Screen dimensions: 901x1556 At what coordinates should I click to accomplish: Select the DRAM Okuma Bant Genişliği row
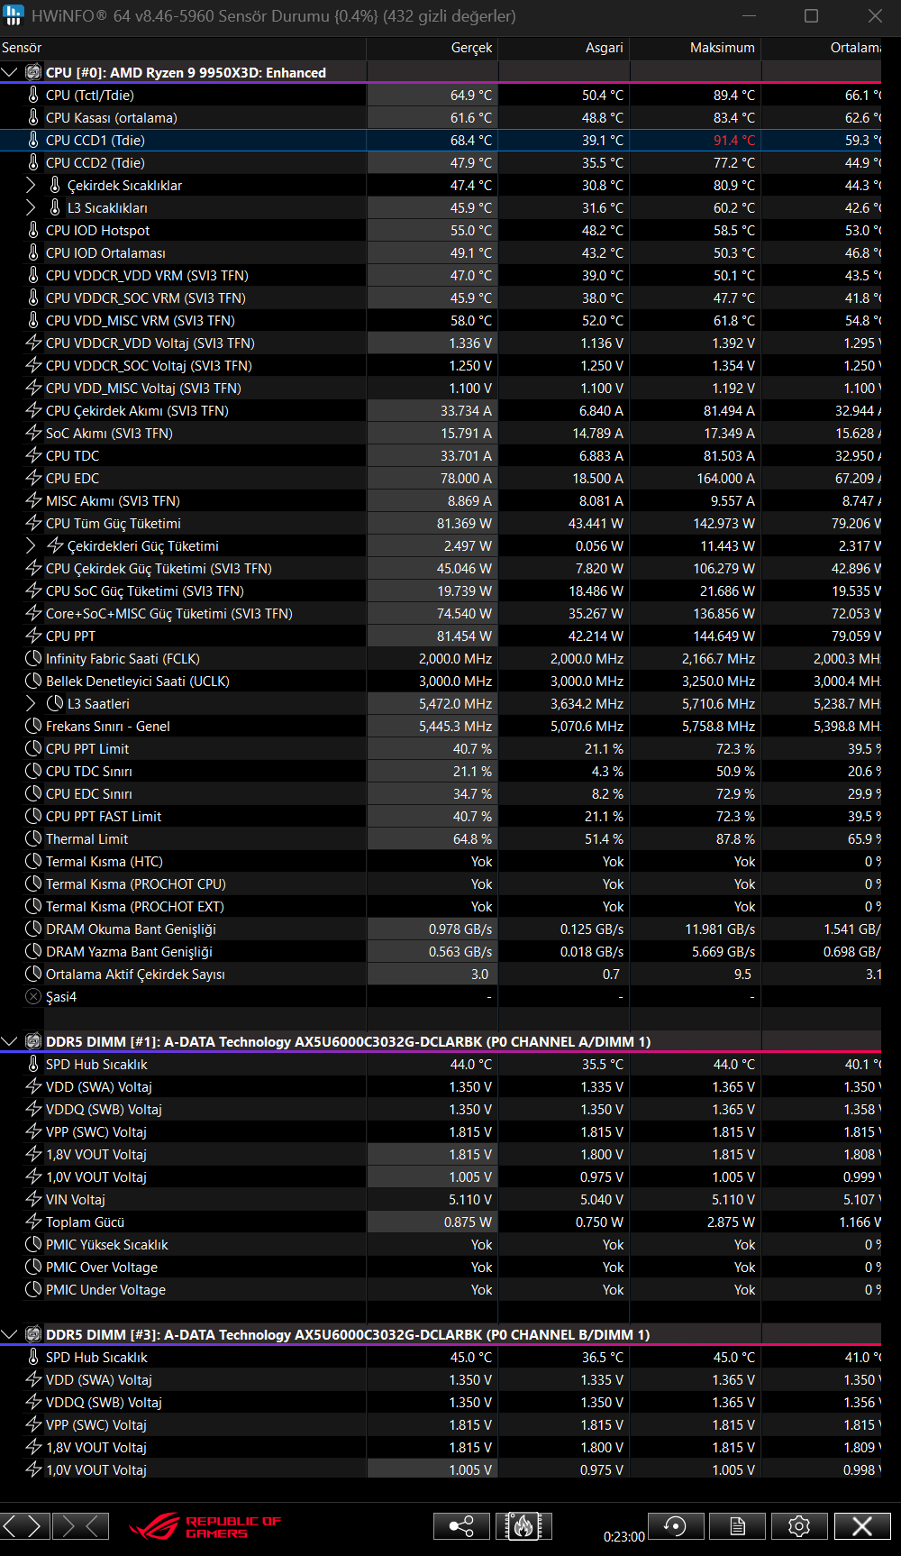pos(441,929)
